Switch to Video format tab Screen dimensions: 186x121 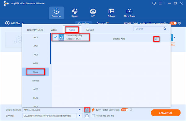pos(54,30)
